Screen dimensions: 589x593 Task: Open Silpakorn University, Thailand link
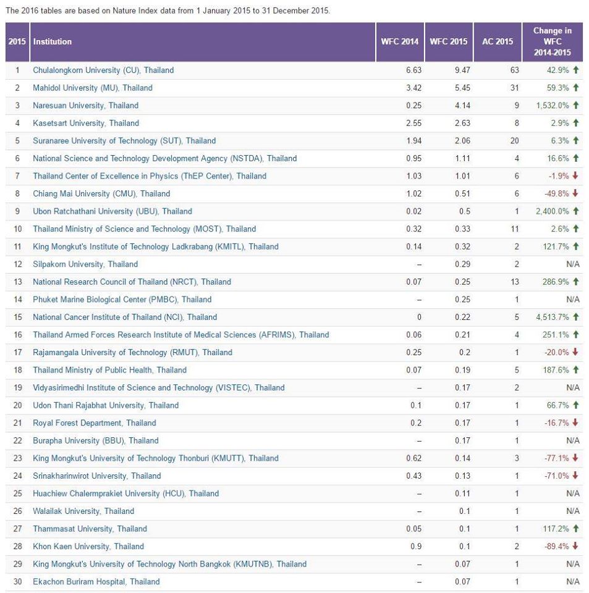(x=85, y=264)
